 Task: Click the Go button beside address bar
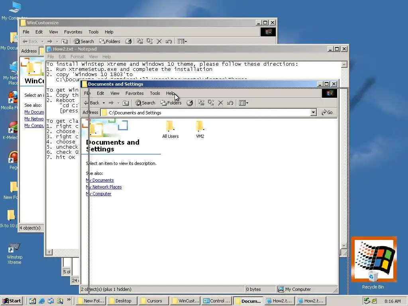tap(327, 112)
